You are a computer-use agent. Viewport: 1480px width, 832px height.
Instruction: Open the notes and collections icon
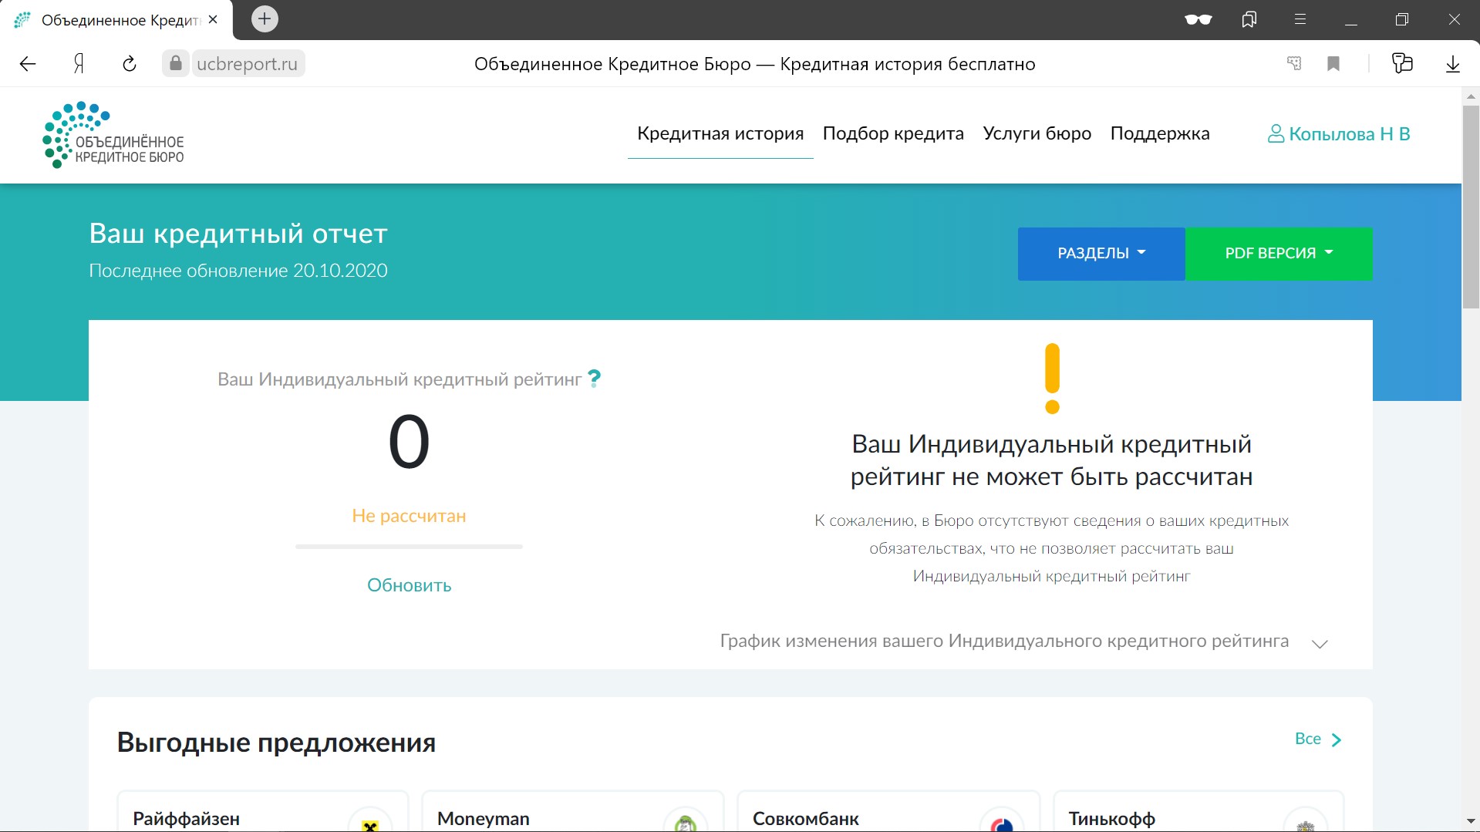pyautogui.click(x=1402, y=63)
